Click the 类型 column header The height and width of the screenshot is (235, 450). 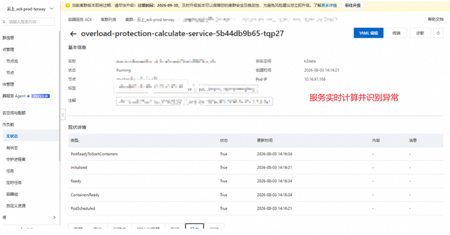click(74, 141)
